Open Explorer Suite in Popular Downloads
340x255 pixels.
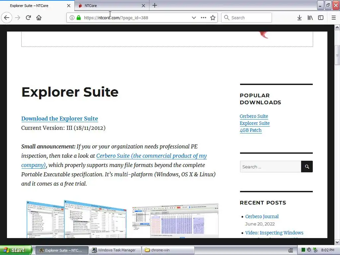coord(255,123)
